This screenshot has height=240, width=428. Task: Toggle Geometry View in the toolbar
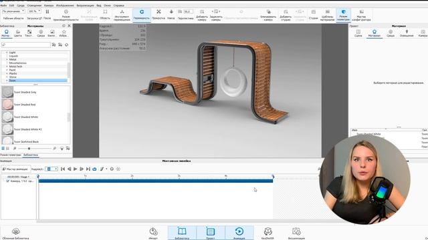(343, 15)
